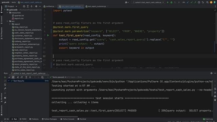Open terms_sales_report.py in project tree
Image resolution: width=217 pixels, height=122 pixels.
(23, 70)
